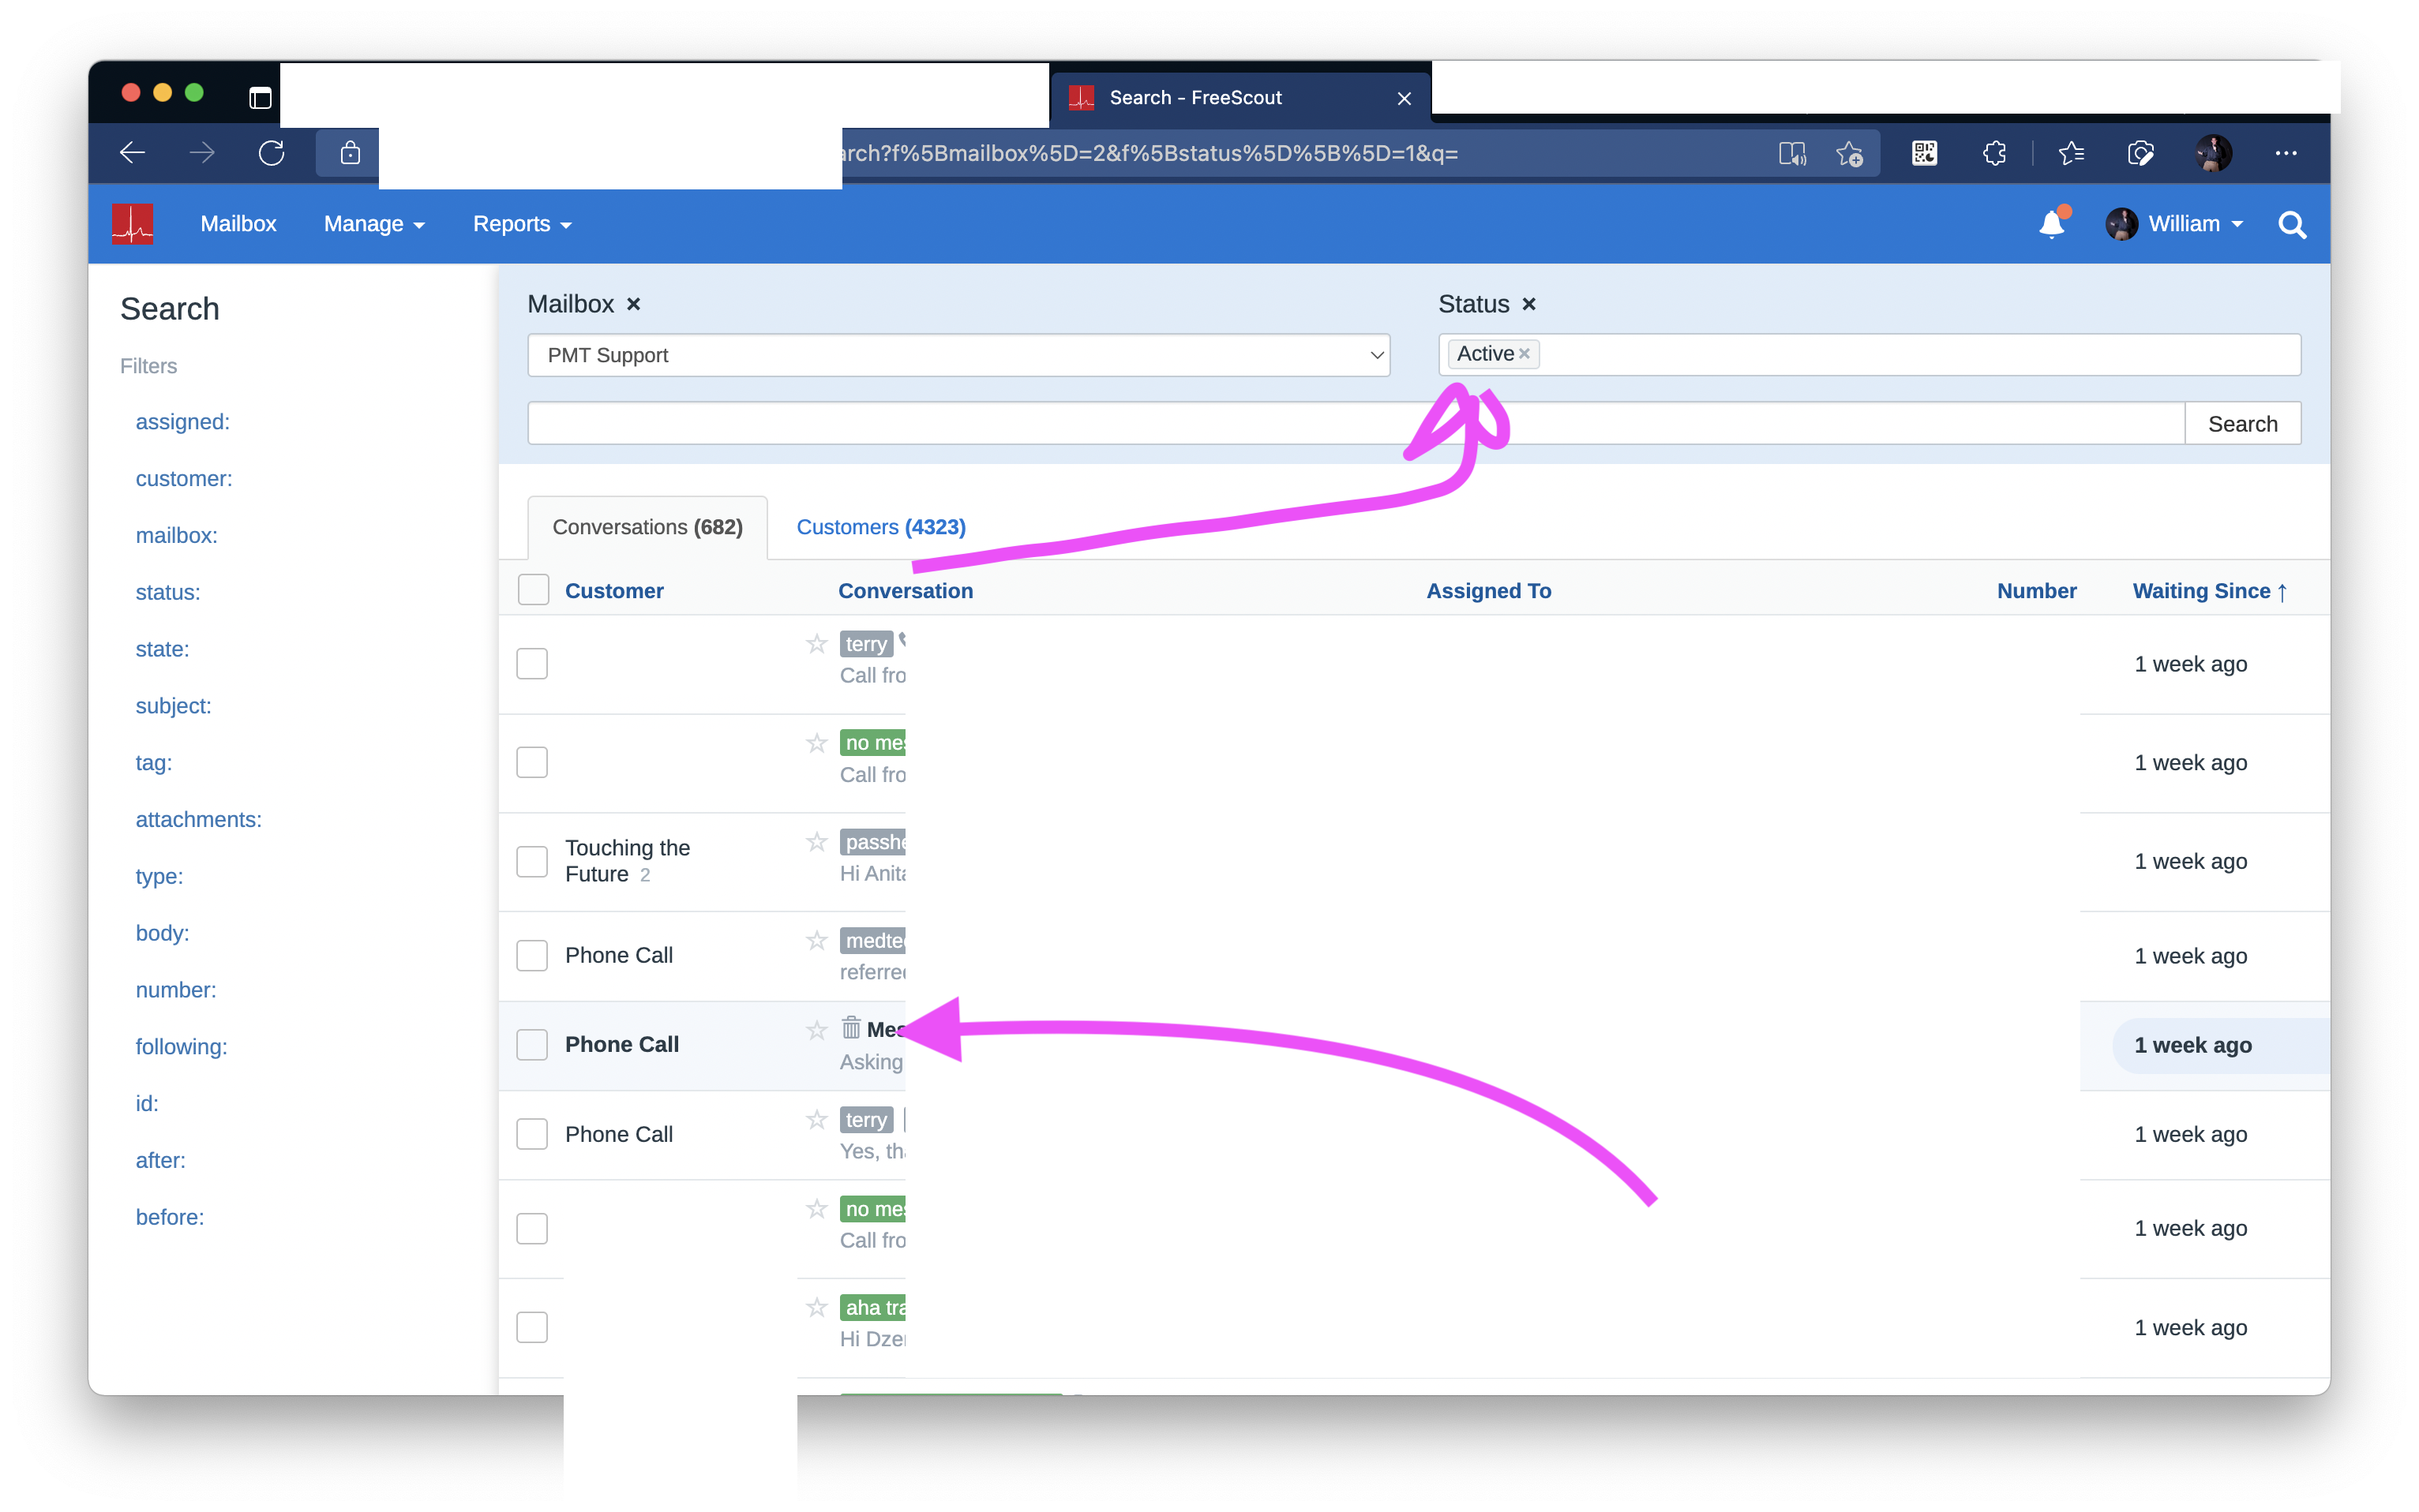
Task: Star the Touching the Future conversation
Action: [816, 841]
